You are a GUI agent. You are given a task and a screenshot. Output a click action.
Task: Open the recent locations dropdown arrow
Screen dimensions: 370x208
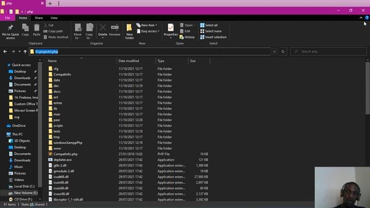coord(19,51)
